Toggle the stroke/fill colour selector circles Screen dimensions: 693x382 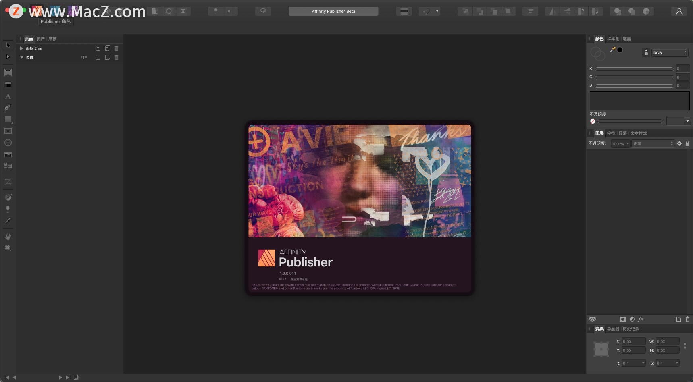(x=597, y=54)
